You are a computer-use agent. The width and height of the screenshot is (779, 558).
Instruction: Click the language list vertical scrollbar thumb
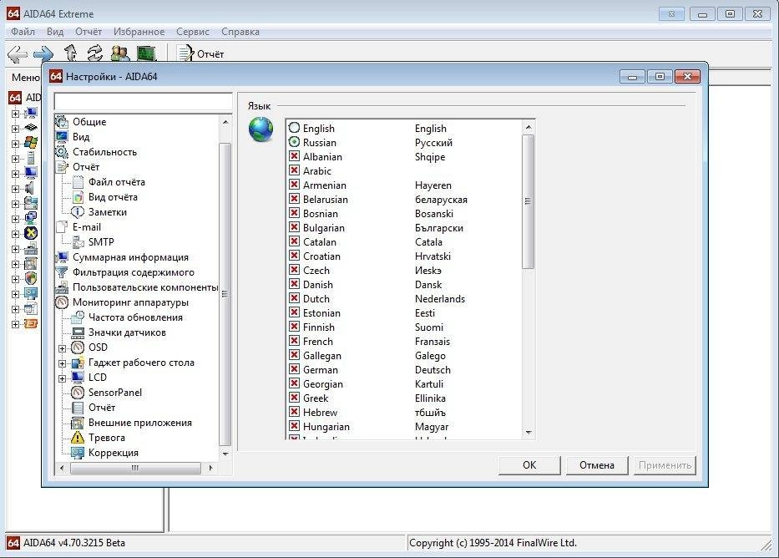coord(529,202)
